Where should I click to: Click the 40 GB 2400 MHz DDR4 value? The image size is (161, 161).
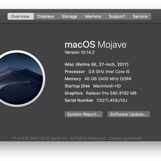(108, 79)
